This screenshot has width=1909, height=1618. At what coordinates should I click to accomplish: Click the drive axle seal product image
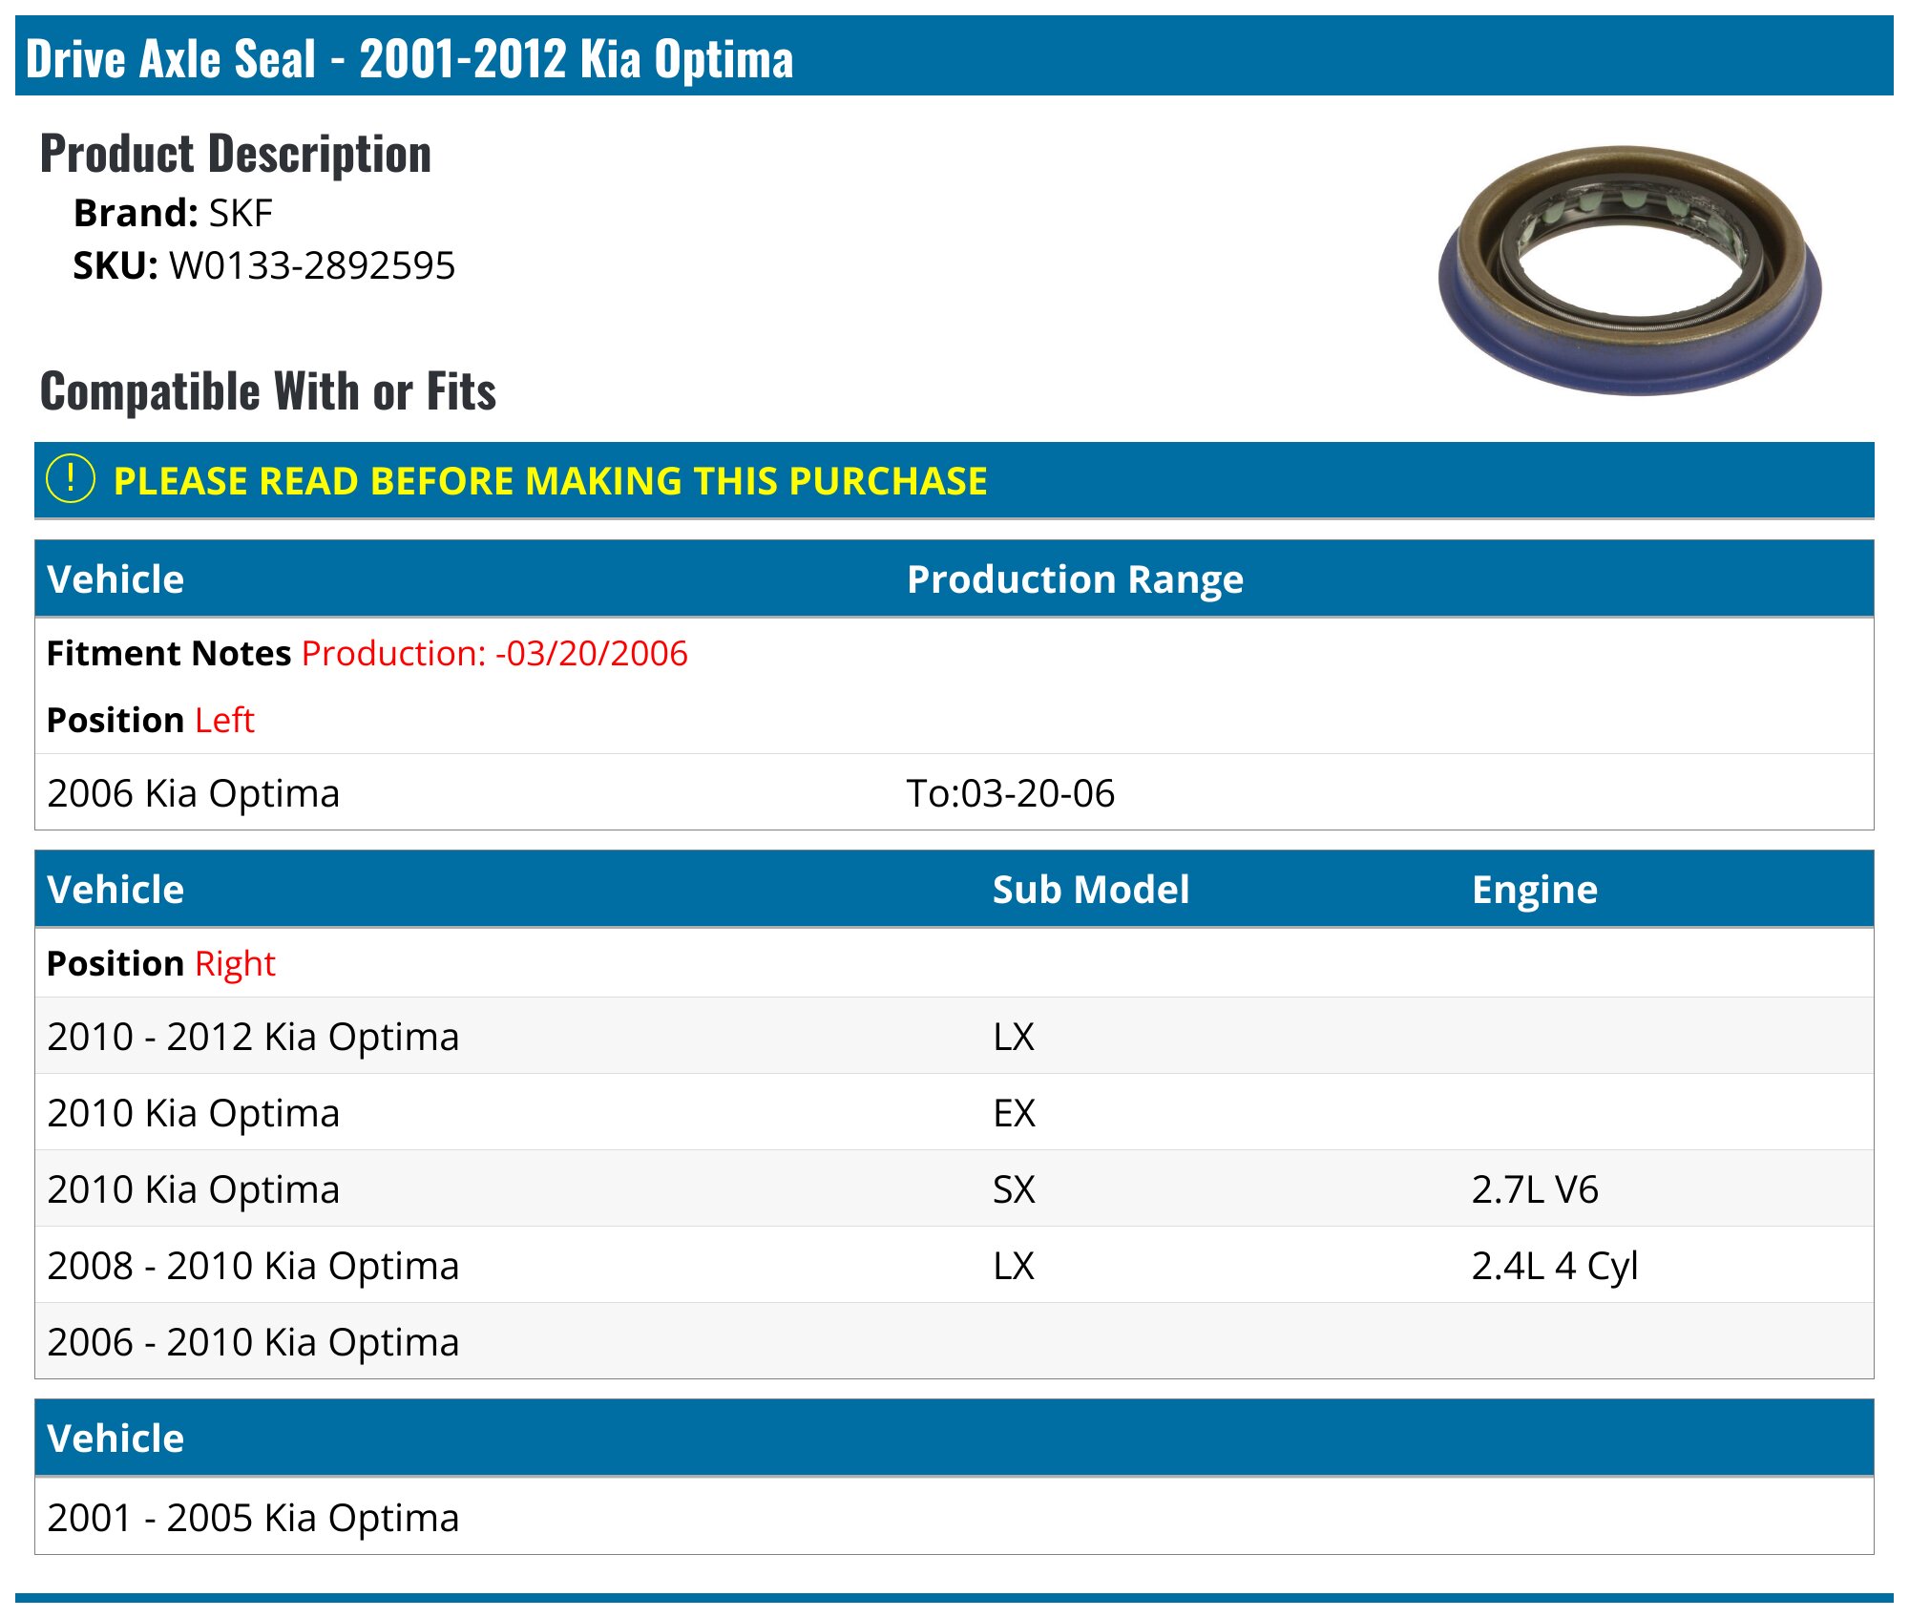click(x=1629, y=270)
